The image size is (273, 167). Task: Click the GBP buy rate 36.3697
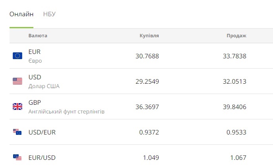tap(147, 107)
